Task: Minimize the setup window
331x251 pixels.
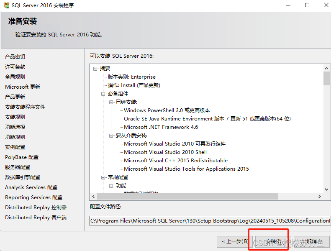Action: coord(288,5)
